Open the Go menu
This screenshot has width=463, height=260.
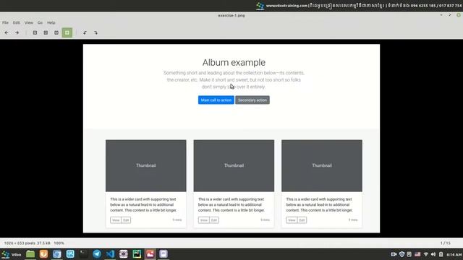click(40, 22)
